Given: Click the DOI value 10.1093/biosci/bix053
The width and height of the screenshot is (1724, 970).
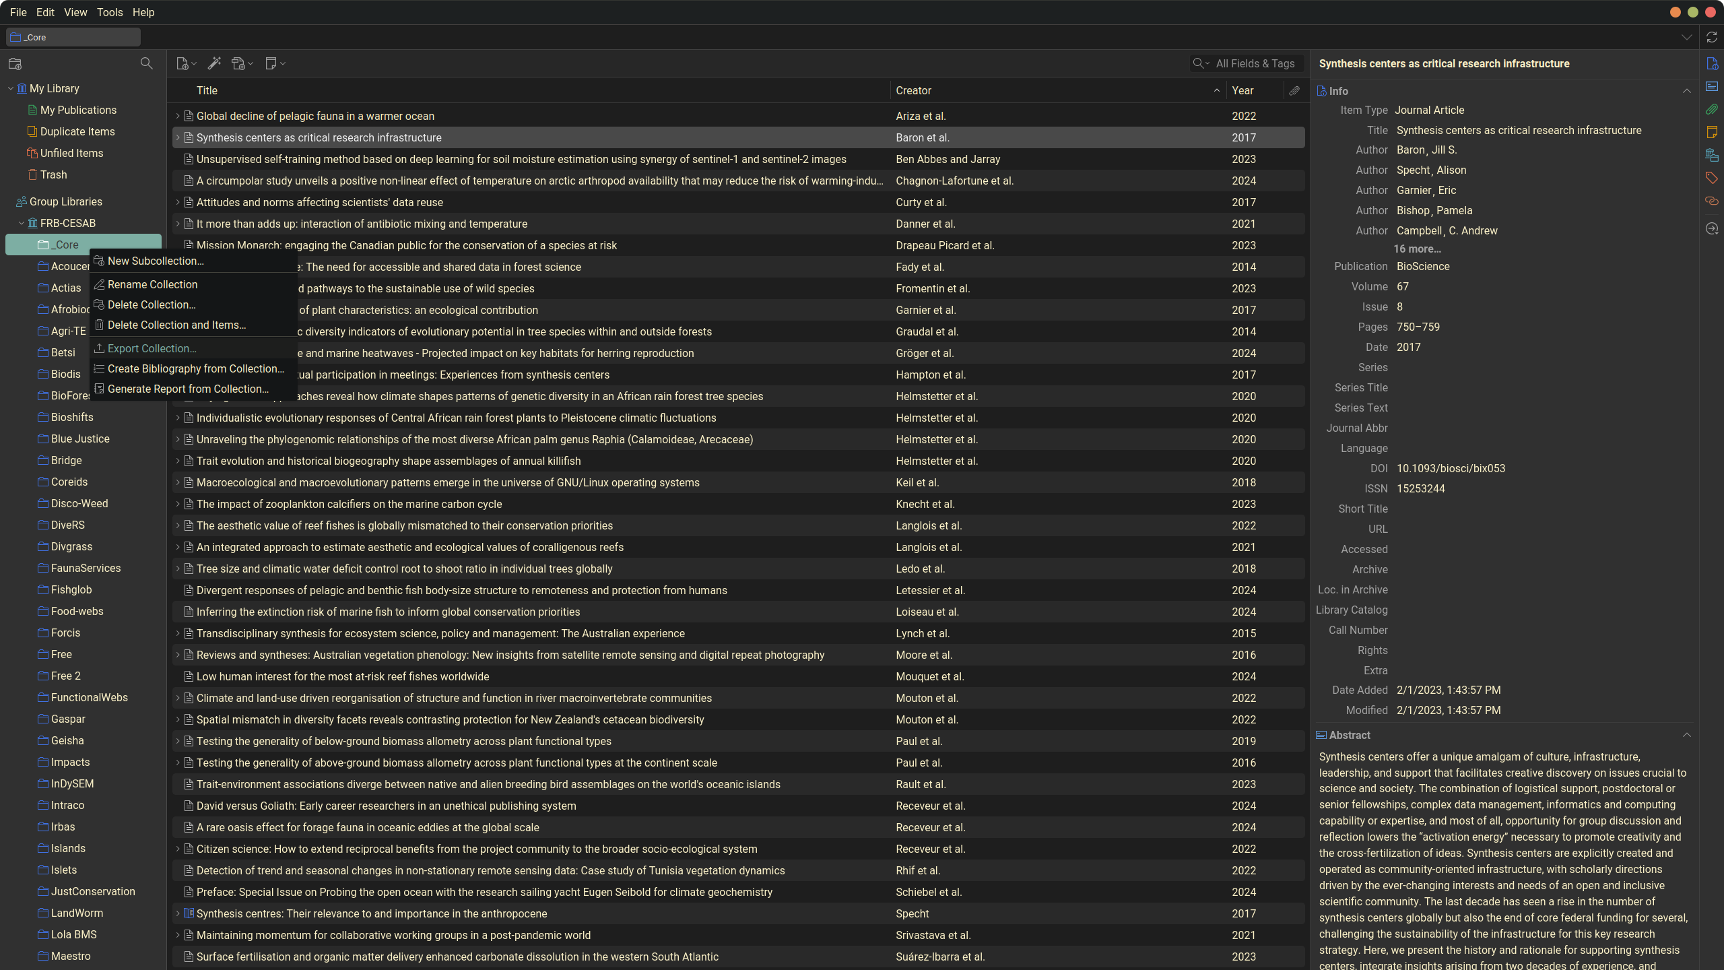Looking at the screenshot, I should [x=1451, y=468].
